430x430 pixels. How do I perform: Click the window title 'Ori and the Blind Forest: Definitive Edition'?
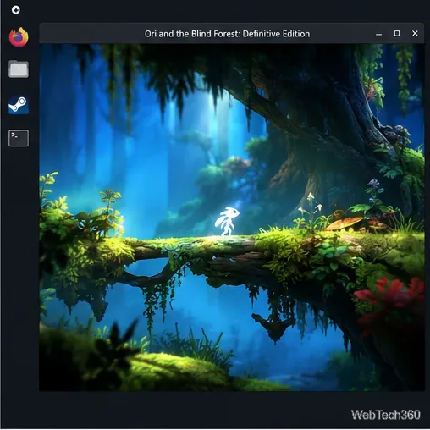(x=227, y=34)
